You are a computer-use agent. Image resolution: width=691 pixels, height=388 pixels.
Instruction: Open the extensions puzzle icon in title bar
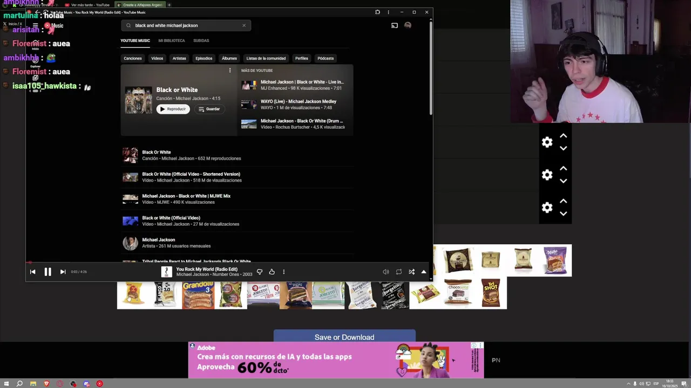click(377, 12)
